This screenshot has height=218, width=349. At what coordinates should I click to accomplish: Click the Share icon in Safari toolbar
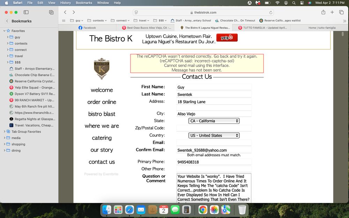[323, 12]
